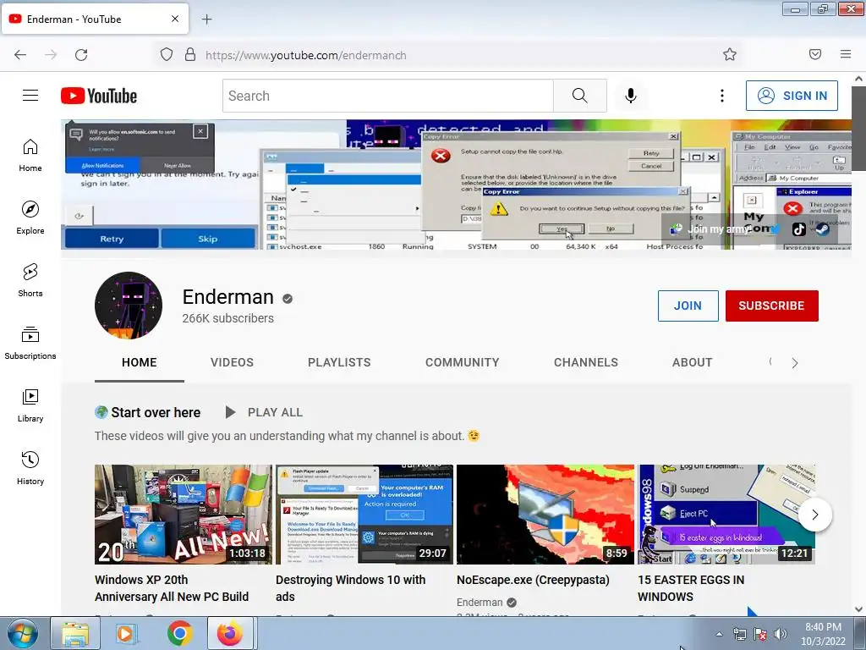Close the Enderman - YouTube tab

pos(174,19)
